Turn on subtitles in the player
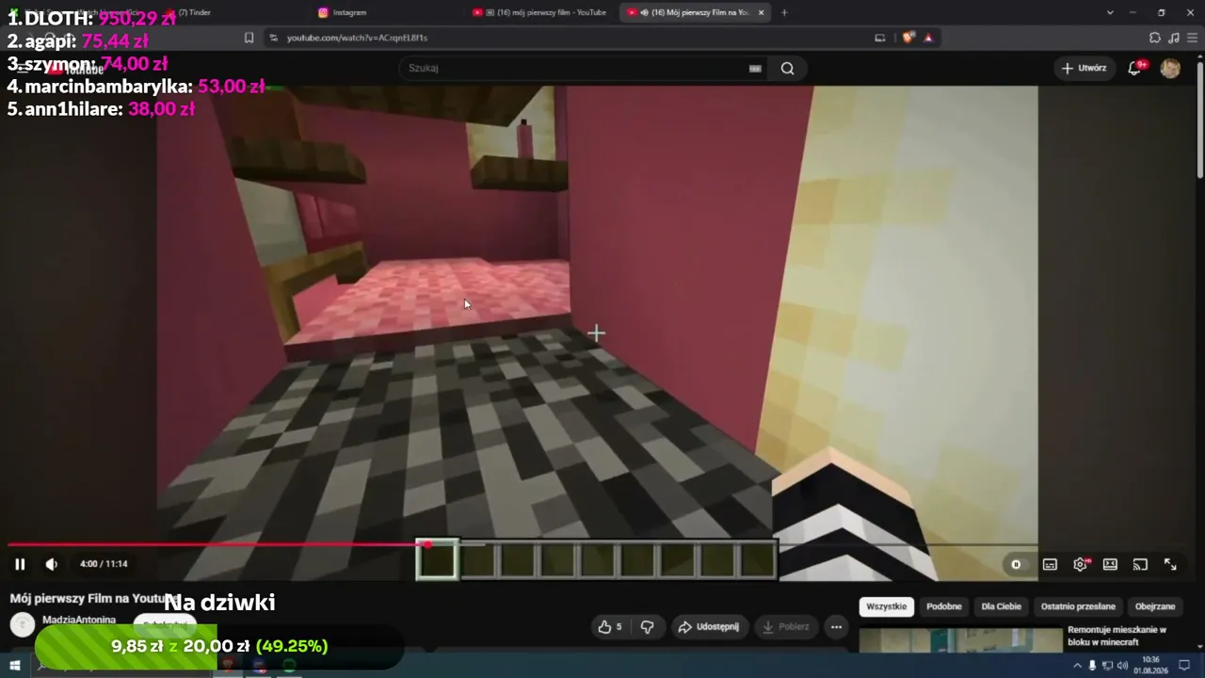The width and height of the screenshot is (1205, 678). [x=1050, y=564]
